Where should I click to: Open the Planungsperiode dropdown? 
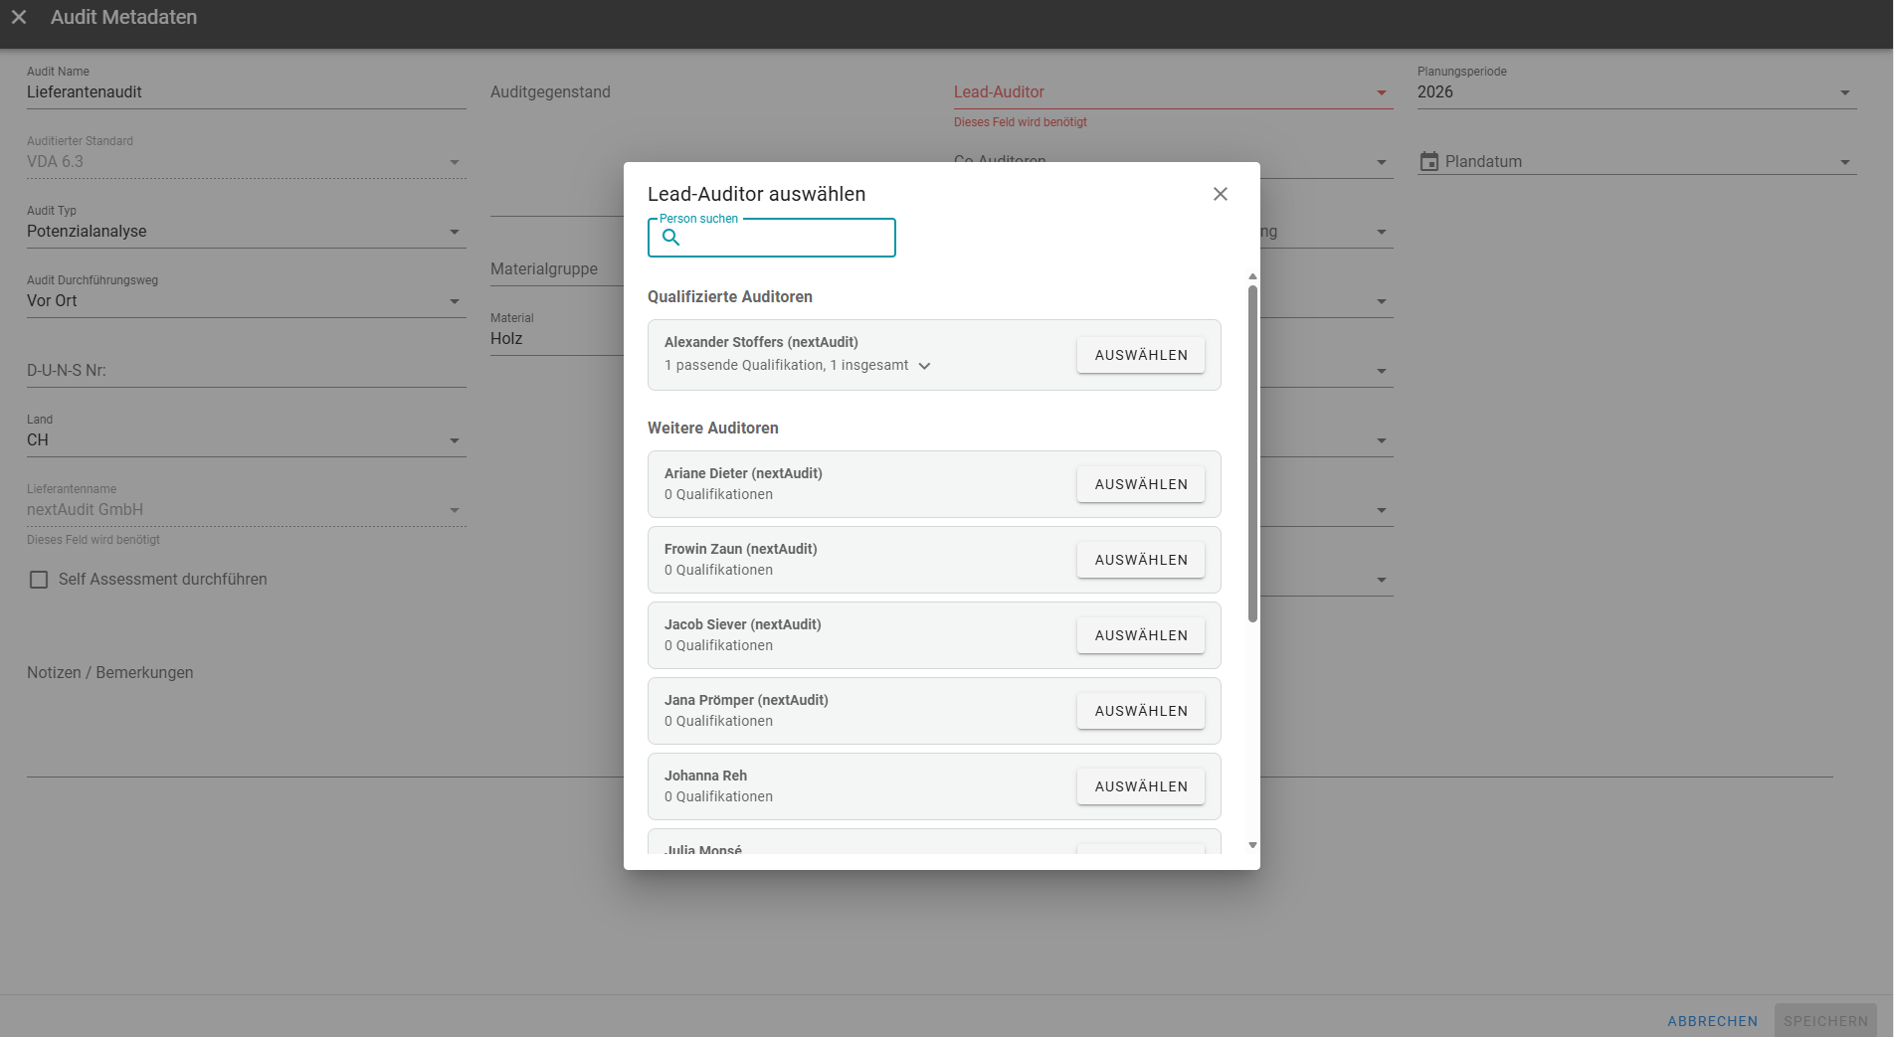(1844, 92)
